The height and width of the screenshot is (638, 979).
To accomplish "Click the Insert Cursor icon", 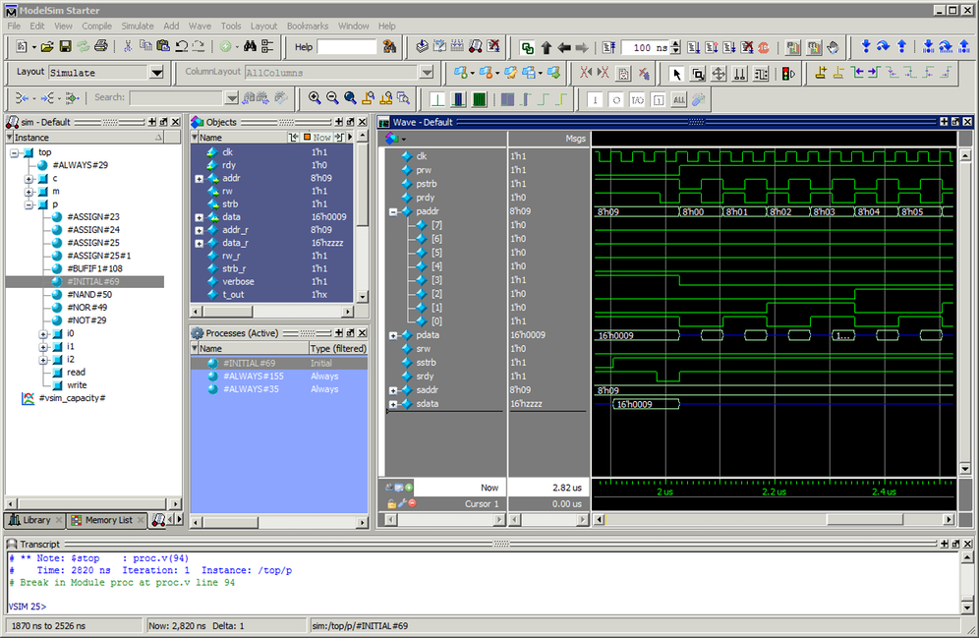I will 822,73.
